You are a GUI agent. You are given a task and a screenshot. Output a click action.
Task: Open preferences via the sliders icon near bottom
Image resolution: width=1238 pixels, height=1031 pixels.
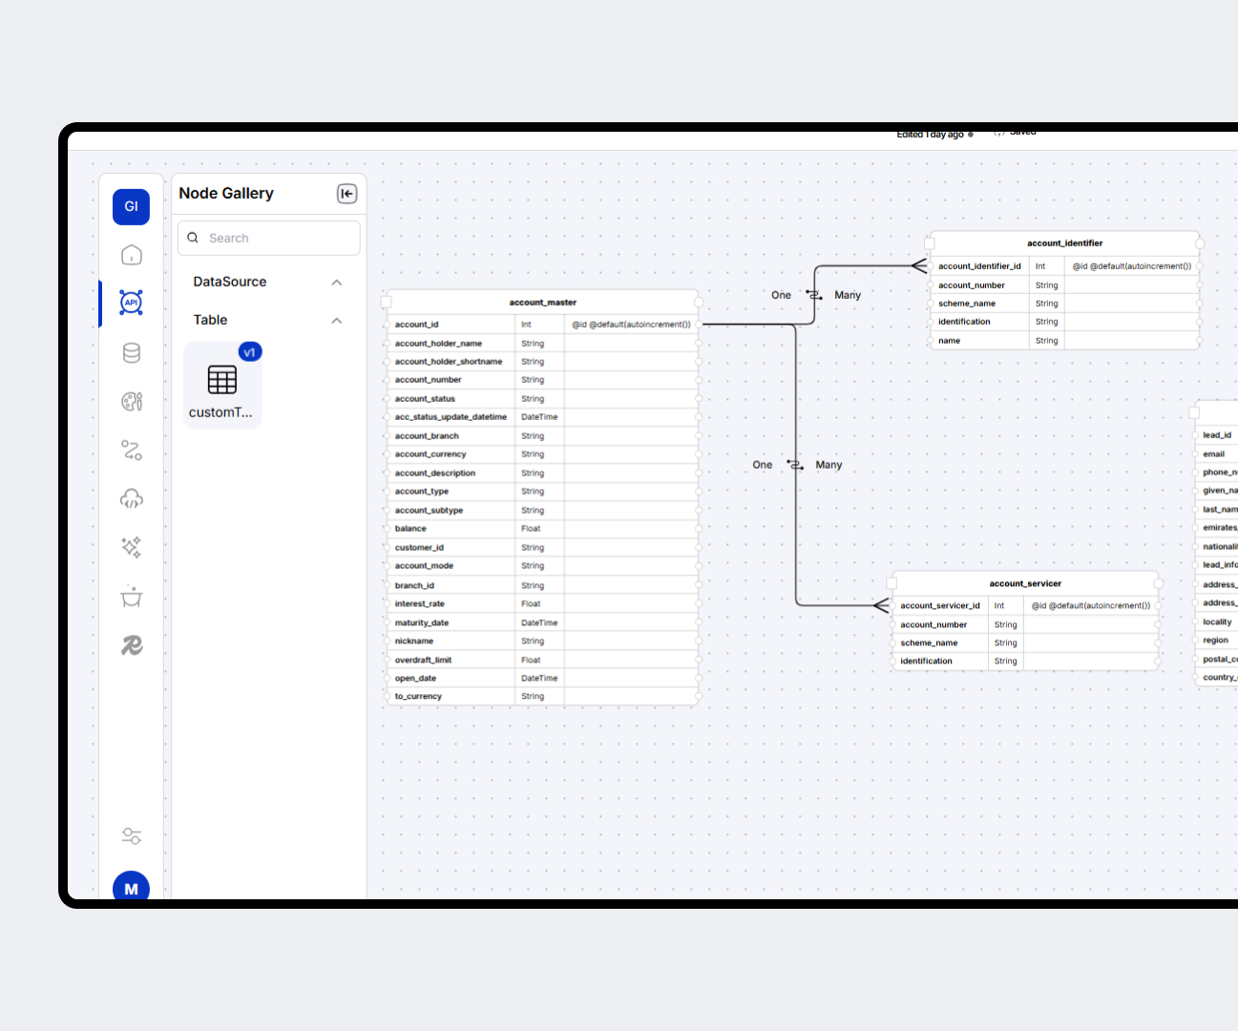131,835
